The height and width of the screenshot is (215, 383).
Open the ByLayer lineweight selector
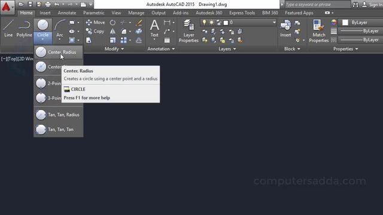tap(361, 31)
